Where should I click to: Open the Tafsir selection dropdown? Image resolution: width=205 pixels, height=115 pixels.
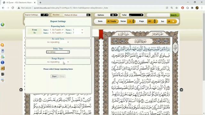coord(136,15)
